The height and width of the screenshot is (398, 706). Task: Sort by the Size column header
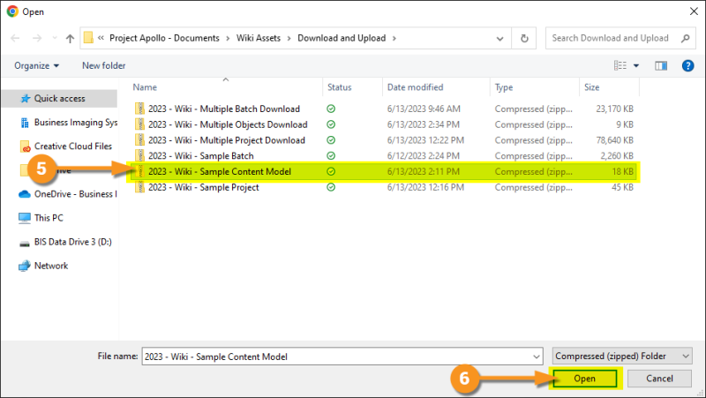point(591,87)
